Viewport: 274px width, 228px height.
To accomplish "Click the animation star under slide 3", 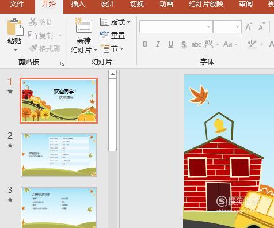I will coord(10,199).
